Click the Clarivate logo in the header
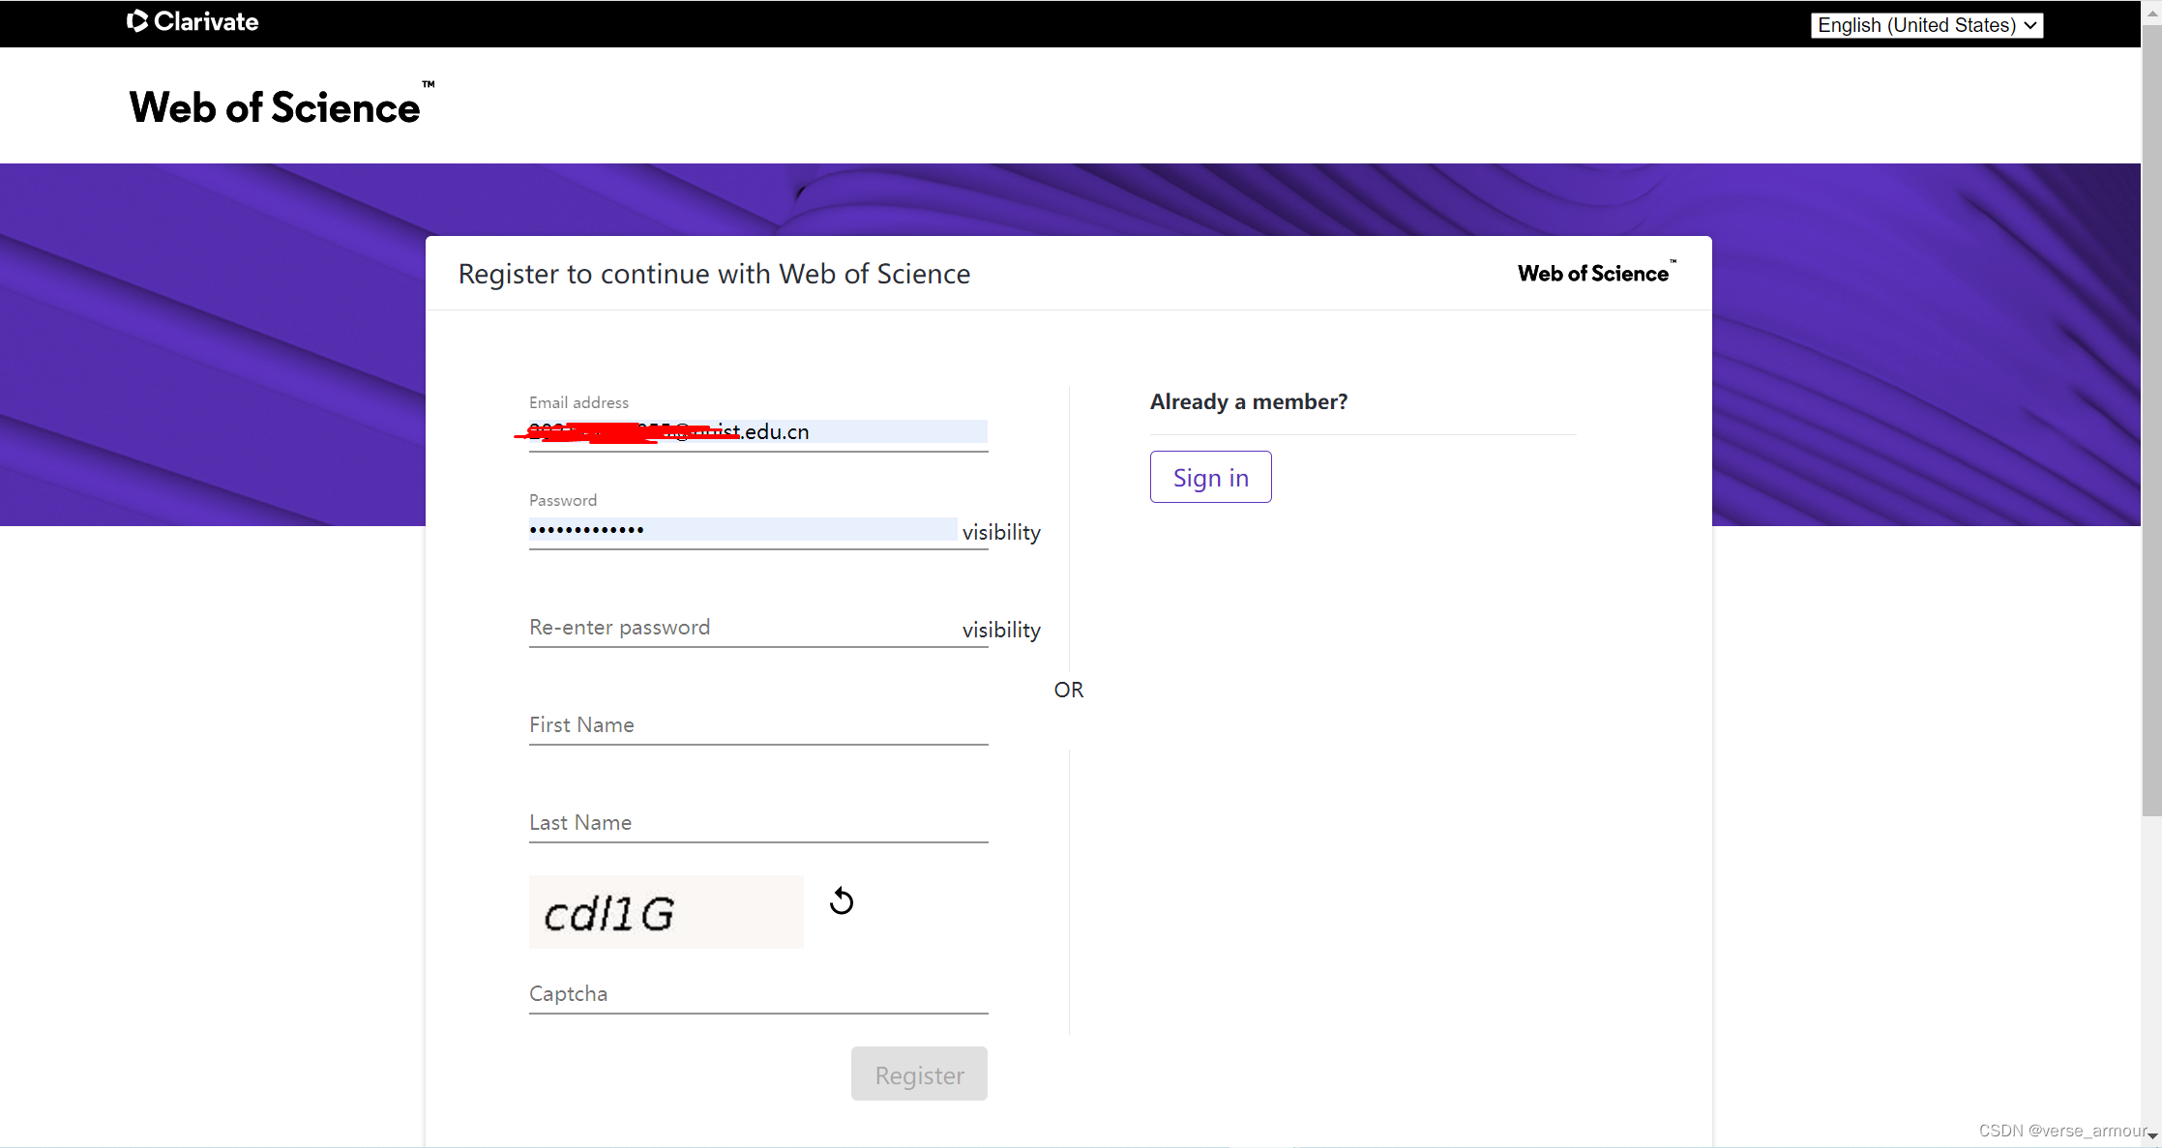The height and width of the screenshot is (1148, 2162). click(x=193, y=21)
